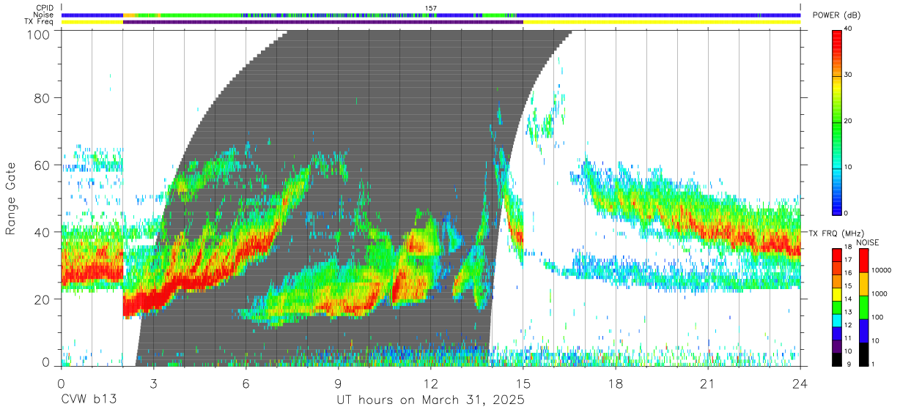Screen dimensions: 900x415
Task: Click the 0 label on POWER colorbar
Action: tap(847, 213)
